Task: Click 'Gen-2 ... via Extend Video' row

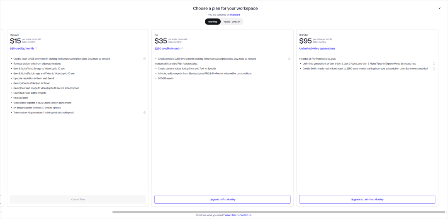Action: click(x=46, y=88)
